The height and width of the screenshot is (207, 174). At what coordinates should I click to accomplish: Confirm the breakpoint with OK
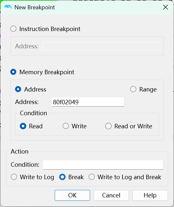coord(72,195)
